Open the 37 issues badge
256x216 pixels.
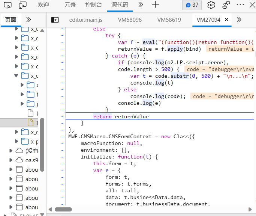pyautogui.click(x=192, y=5)
